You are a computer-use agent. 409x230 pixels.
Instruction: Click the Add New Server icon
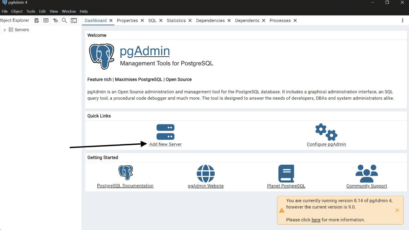[165, 132]
